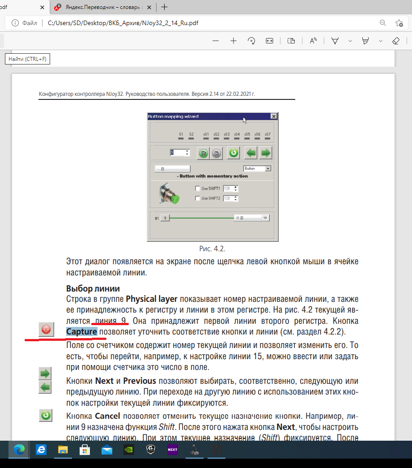
Task: Open NZXT app from taskbar
Action: [173, 450]
